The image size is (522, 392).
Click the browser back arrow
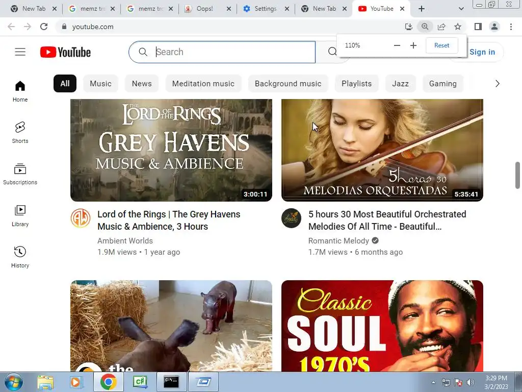point(11,27)
